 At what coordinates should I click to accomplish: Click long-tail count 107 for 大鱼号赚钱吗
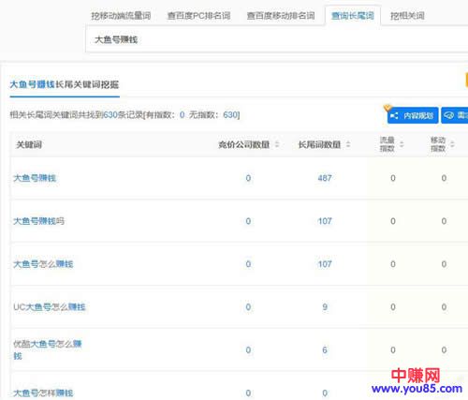click(x=325, y=221)
